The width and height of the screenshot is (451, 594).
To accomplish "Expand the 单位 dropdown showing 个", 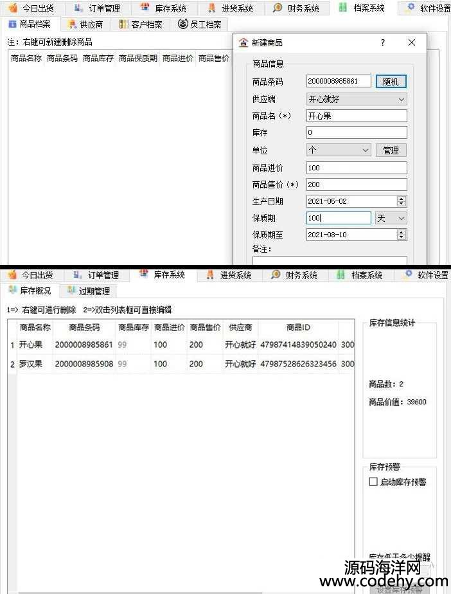I will pos(339,150).
